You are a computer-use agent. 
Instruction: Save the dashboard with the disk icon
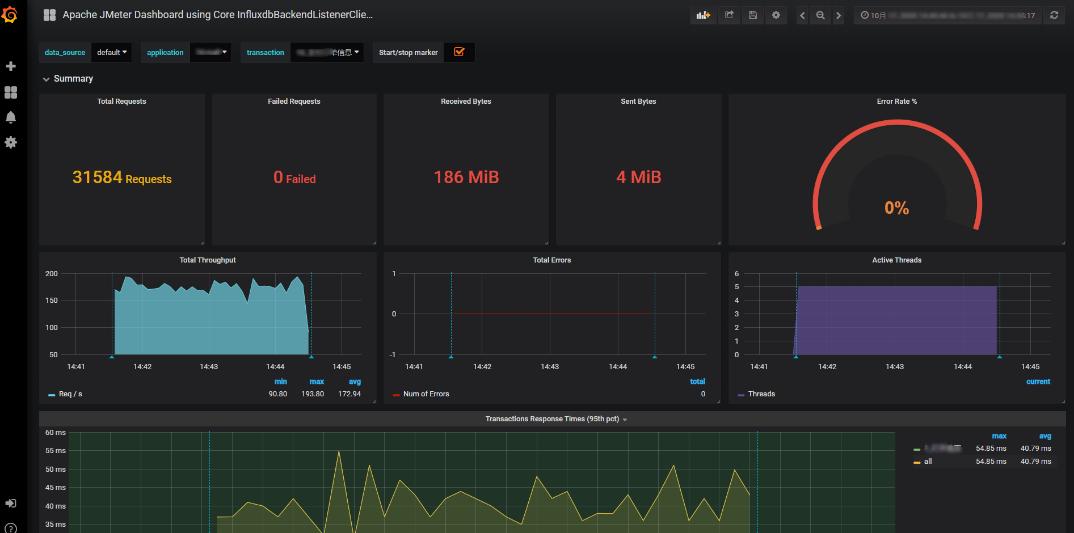[753, 15]
